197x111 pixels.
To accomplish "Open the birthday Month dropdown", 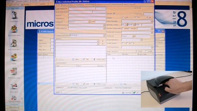I will click(x=134, y=25).
